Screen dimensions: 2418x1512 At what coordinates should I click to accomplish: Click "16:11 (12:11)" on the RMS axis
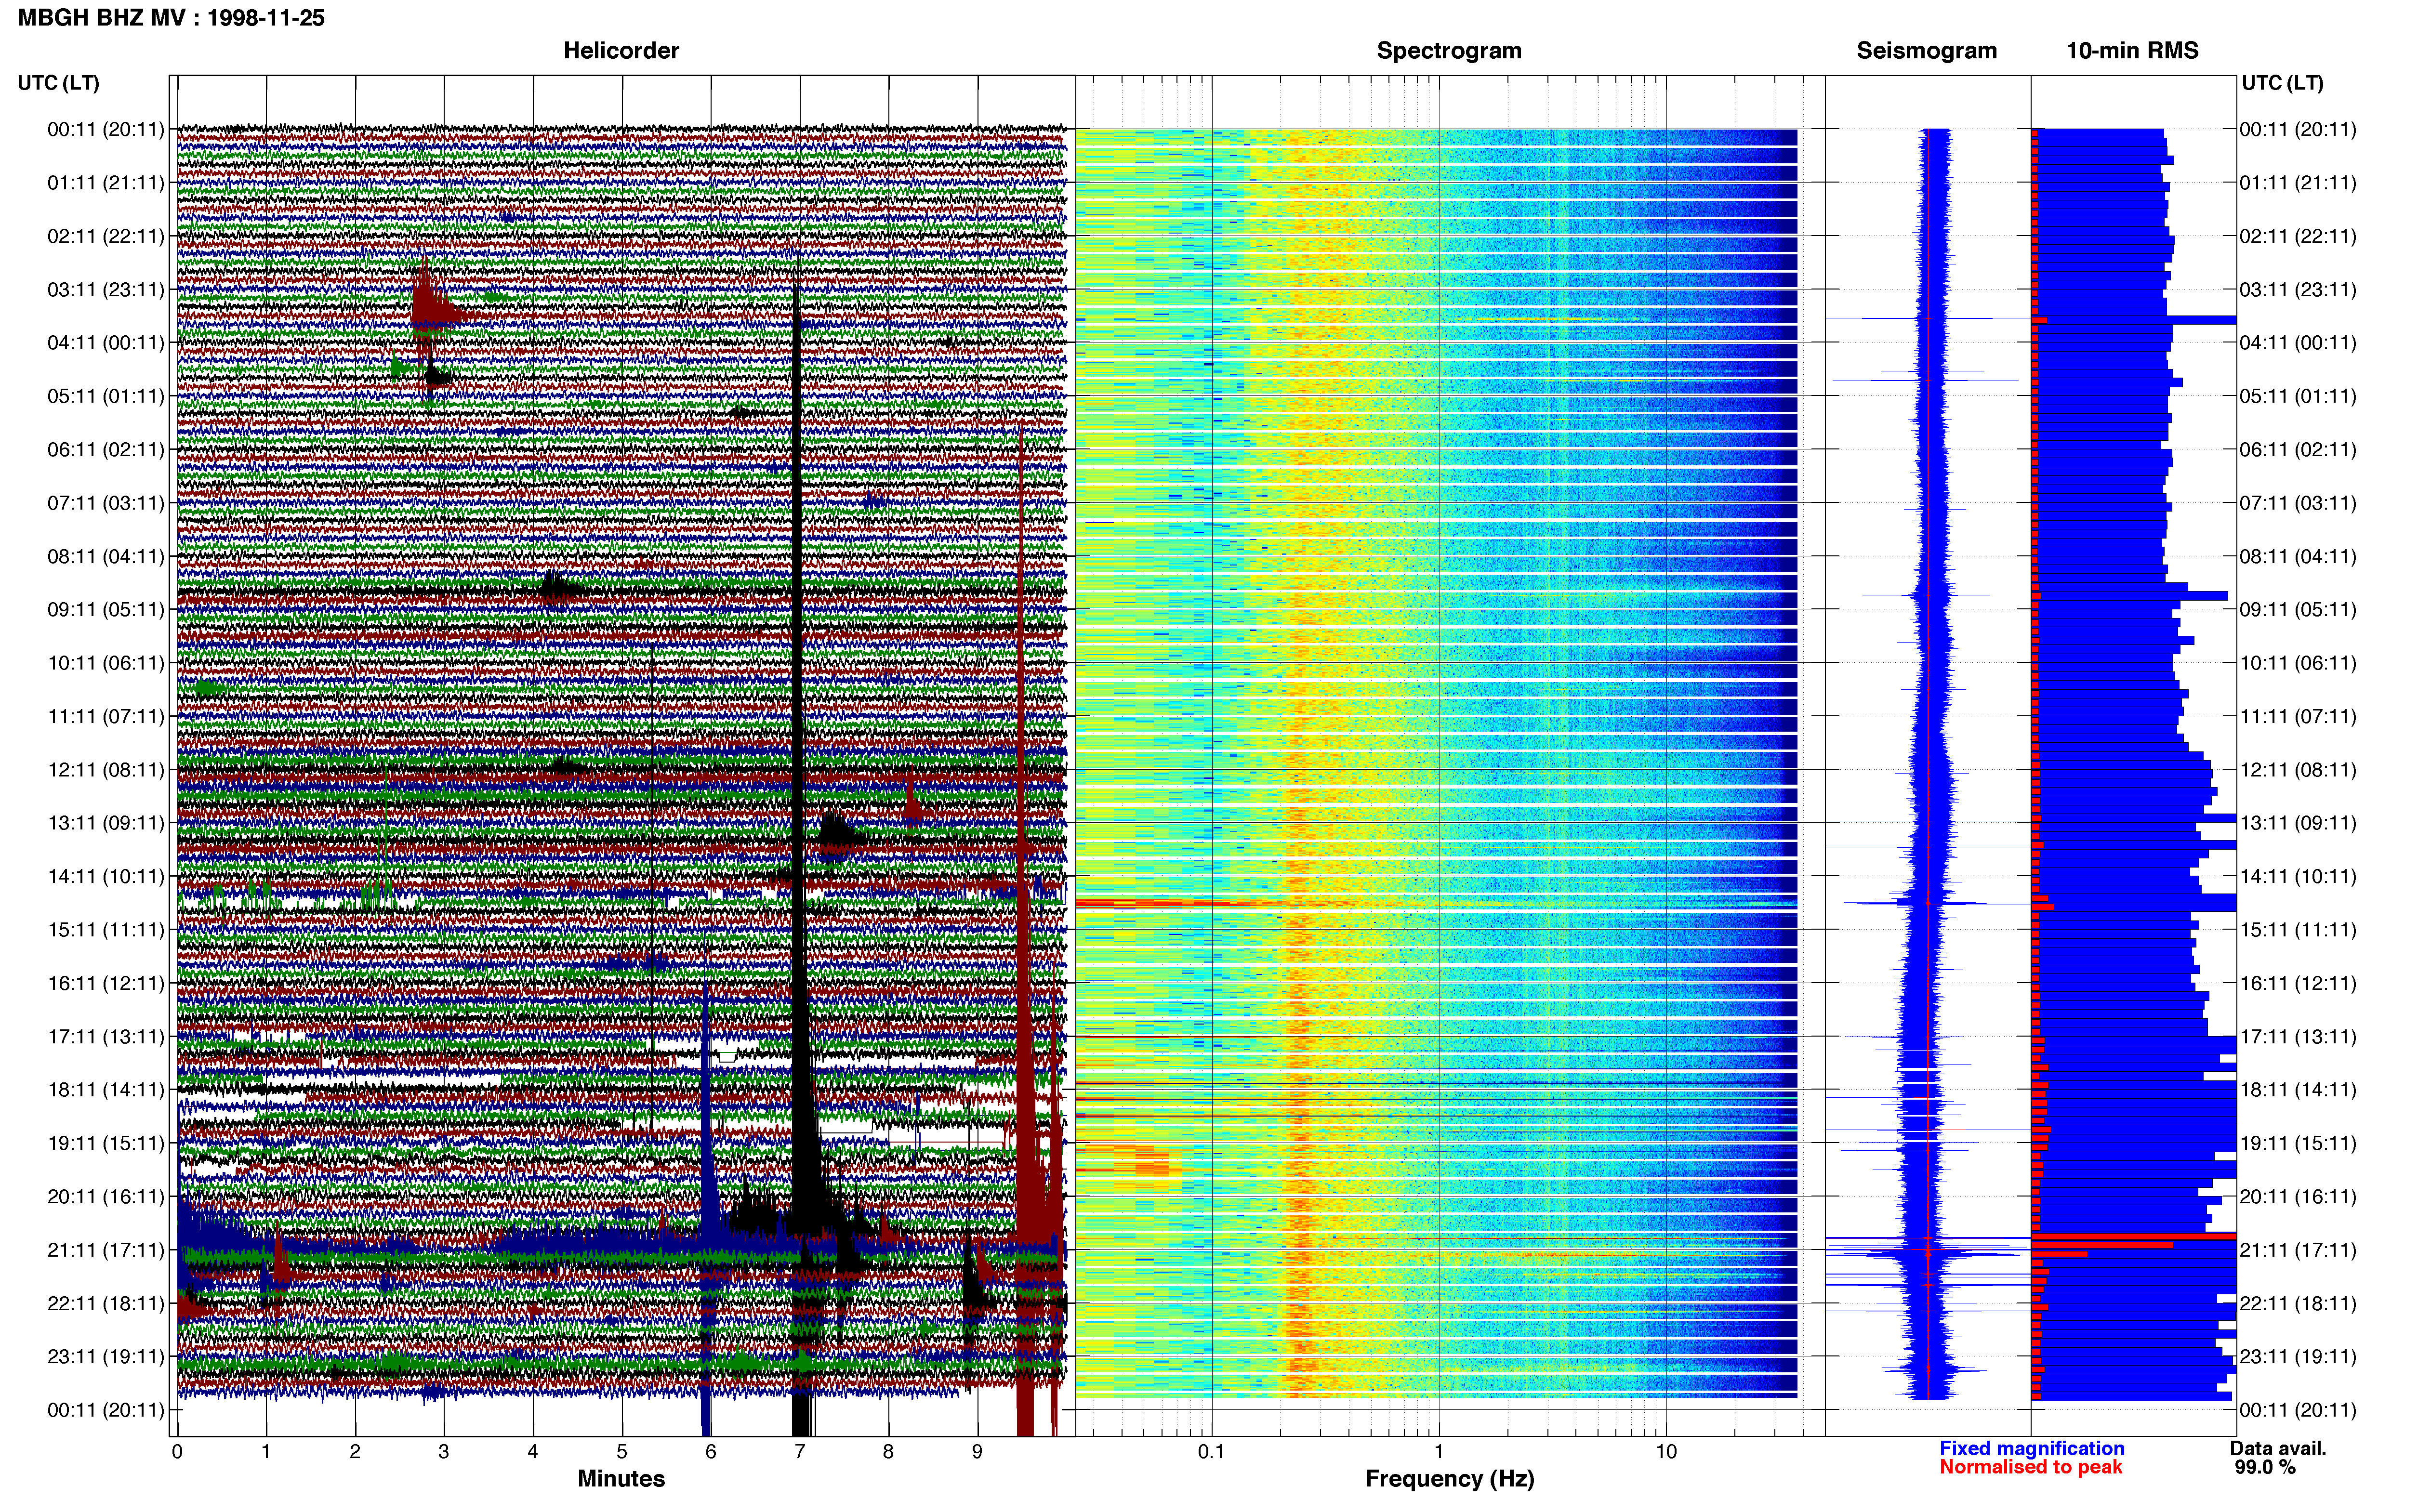point(2298,983)
